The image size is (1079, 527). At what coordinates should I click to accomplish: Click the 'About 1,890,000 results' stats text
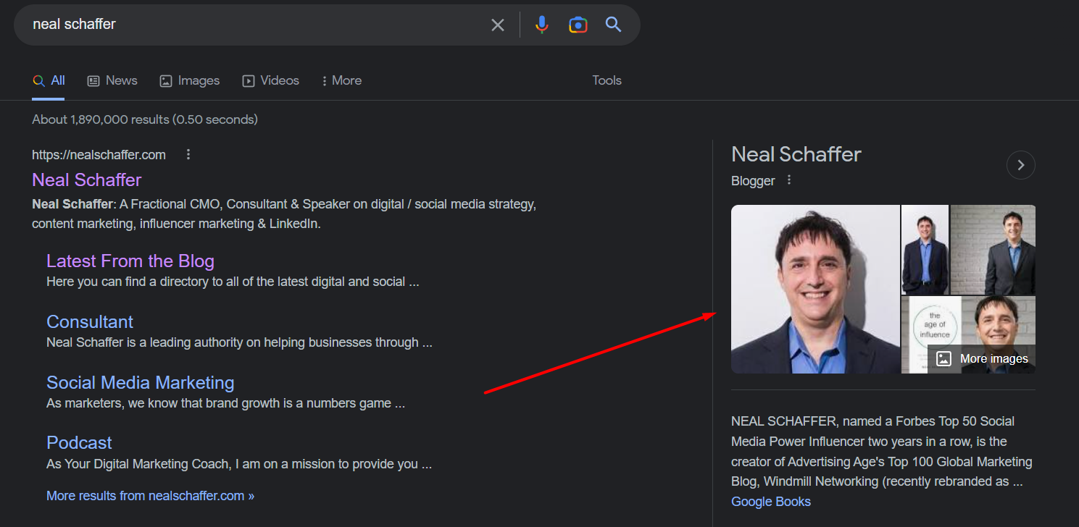[145, 119]
